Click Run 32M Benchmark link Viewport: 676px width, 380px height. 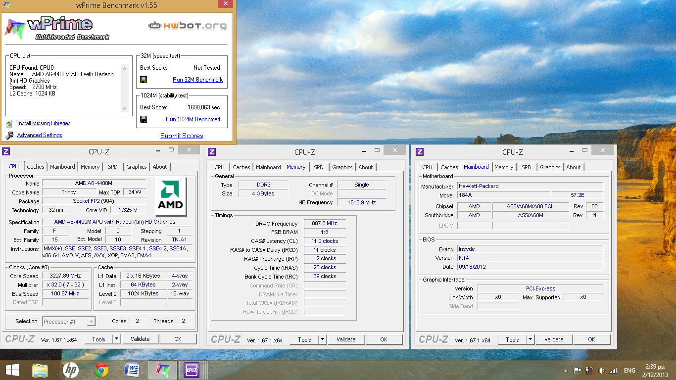[197, 80]
